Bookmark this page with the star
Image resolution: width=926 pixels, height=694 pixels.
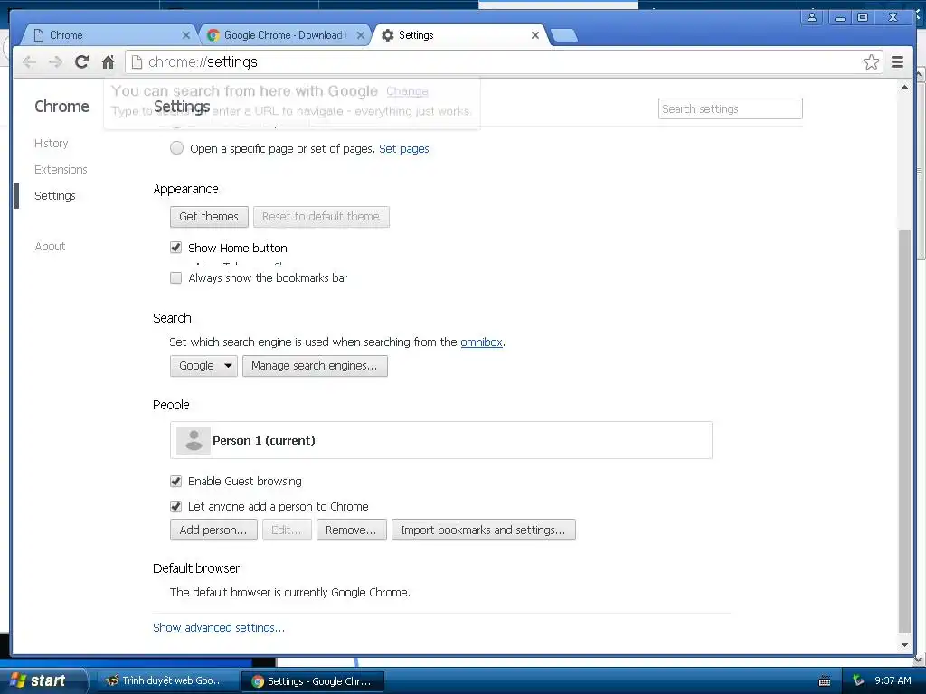pyautogui.click(x=871, y=62)
